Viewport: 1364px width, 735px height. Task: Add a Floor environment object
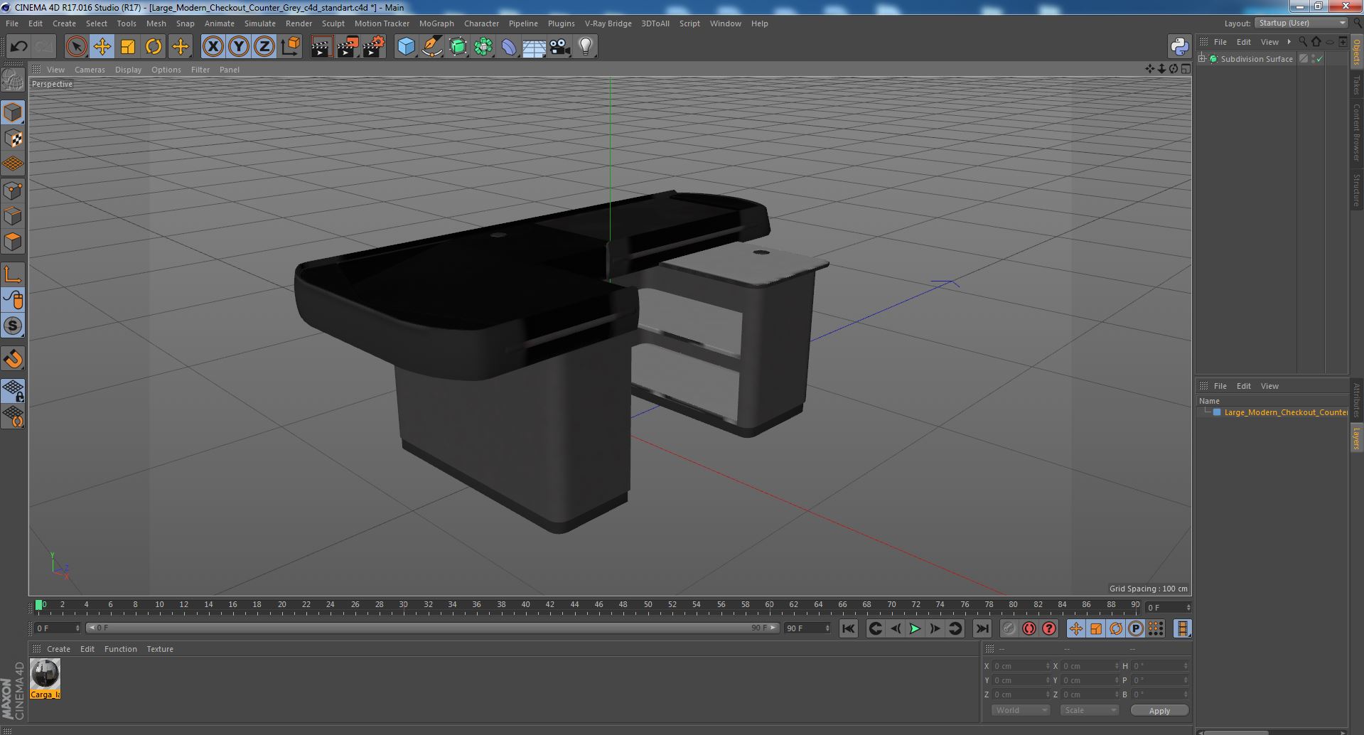coord(534,47)
